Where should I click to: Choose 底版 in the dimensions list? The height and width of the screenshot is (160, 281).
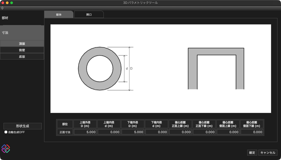22,57
